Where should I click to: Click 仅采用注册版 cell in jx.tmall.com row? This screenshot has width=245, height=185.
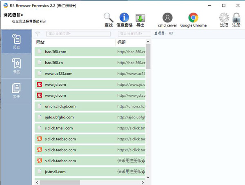tap(131, 172)
